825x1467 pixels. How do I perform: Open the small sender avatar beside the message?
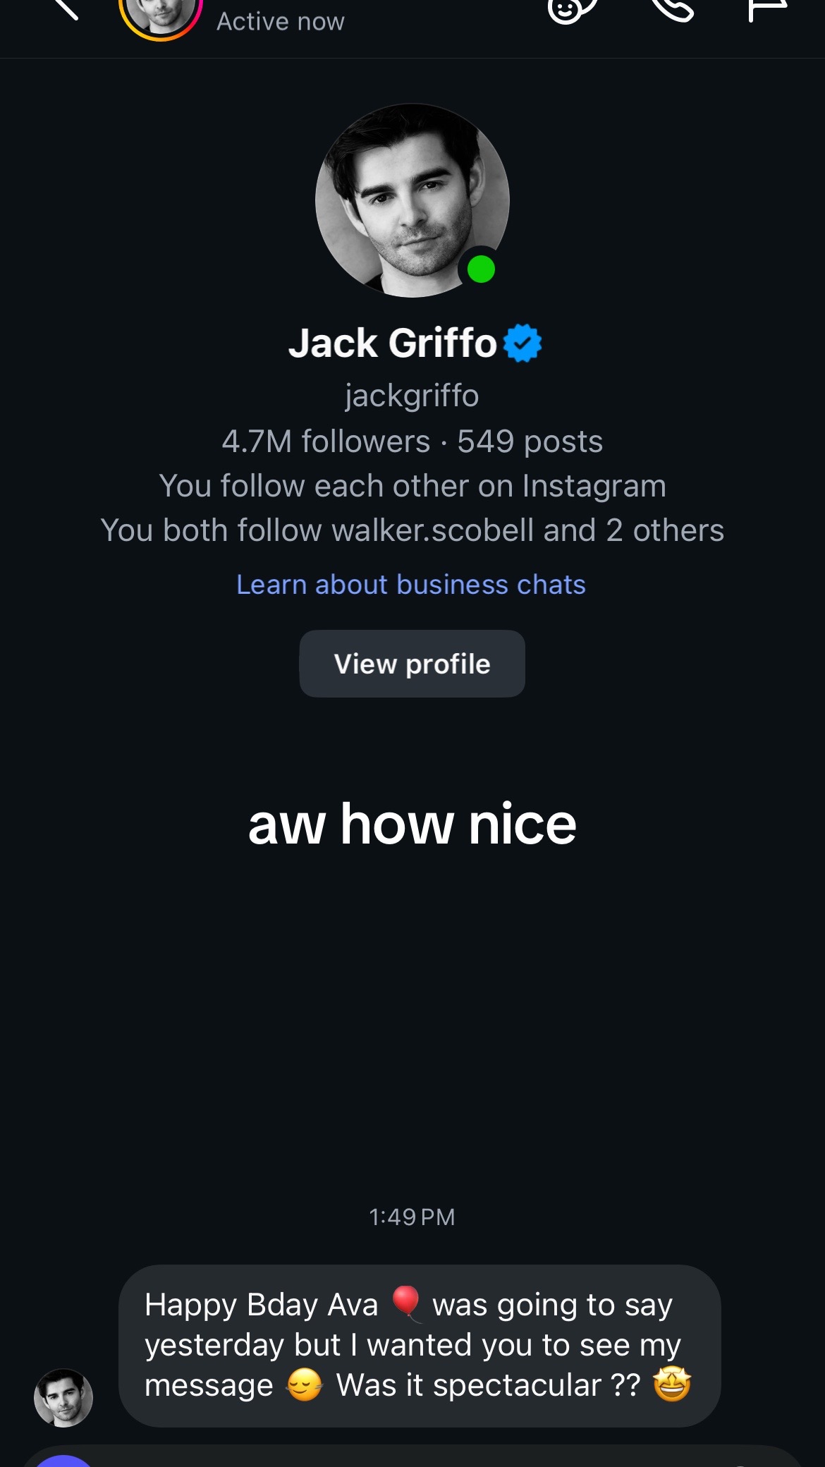point(63,1398)
